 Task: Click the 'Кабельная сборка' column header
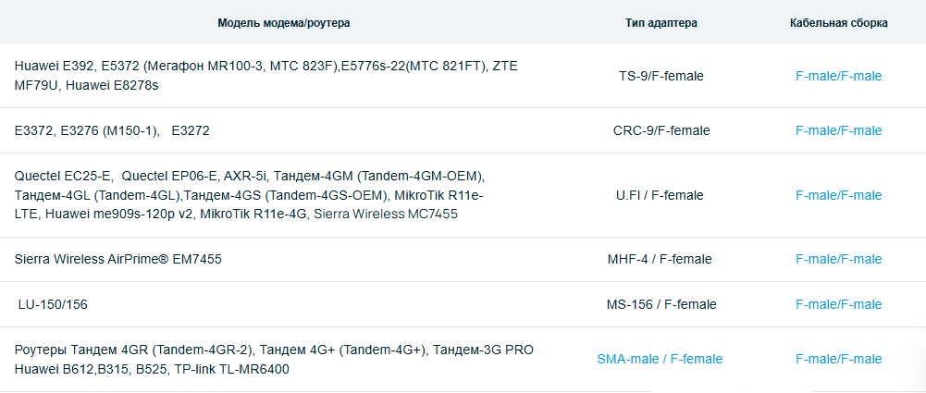pos(839,22)
